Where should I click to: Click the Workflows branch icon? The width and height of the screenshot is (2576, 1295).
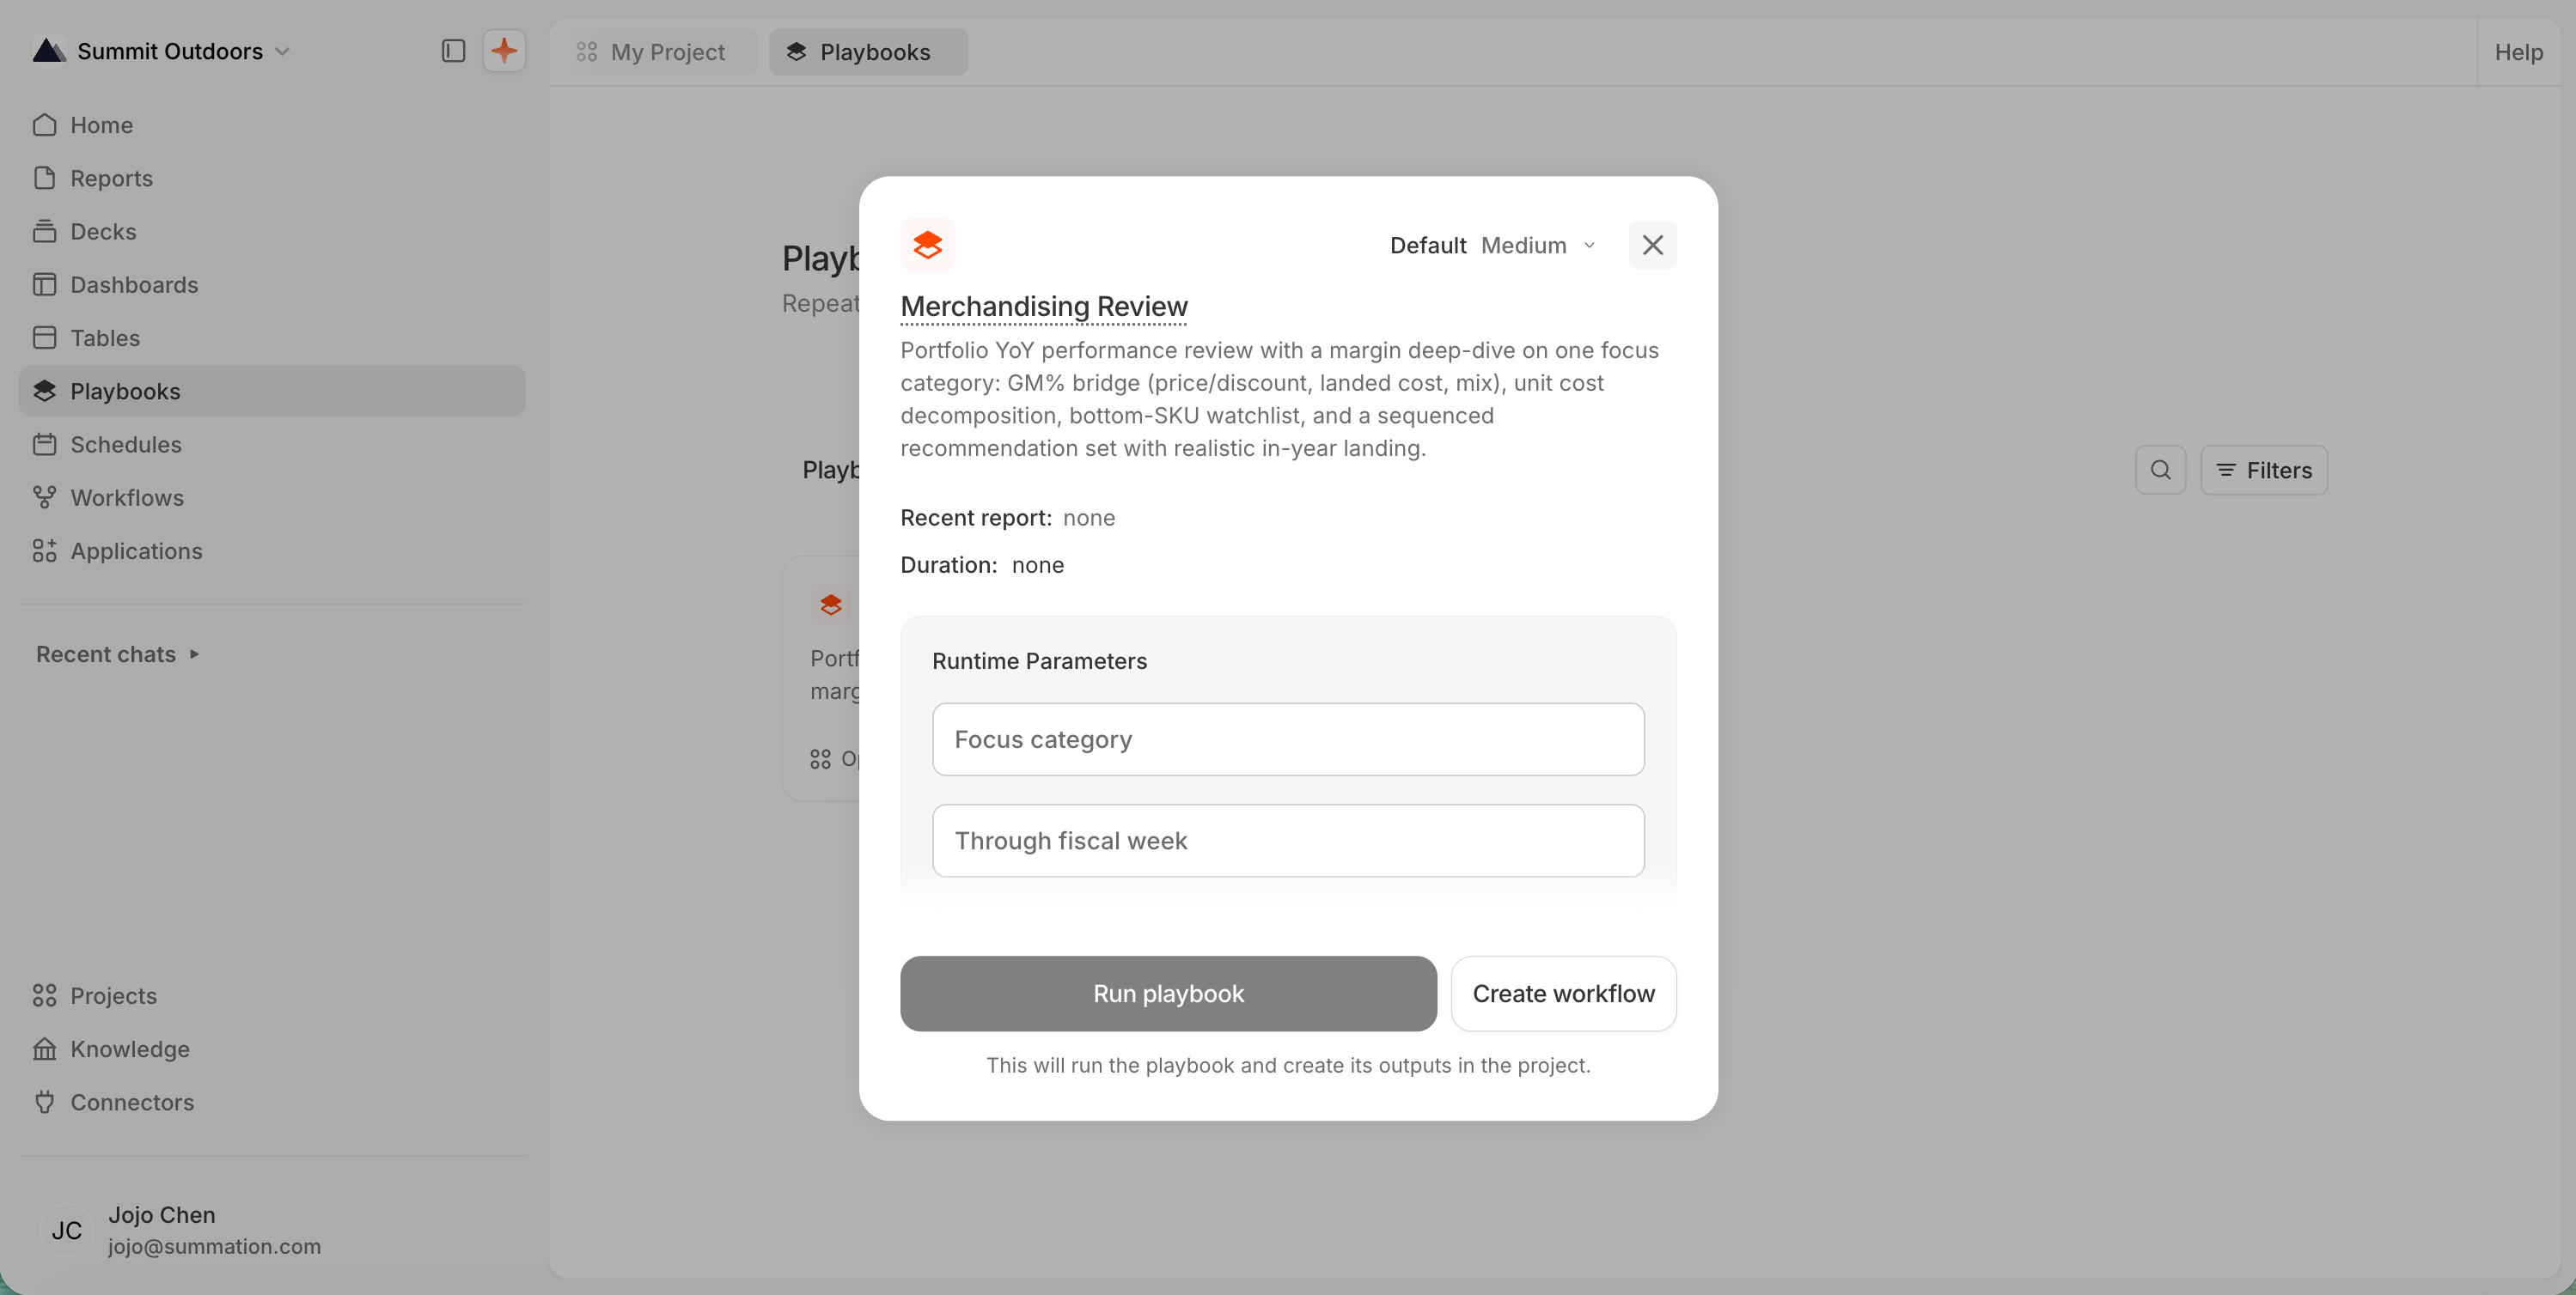click(45, 497)
